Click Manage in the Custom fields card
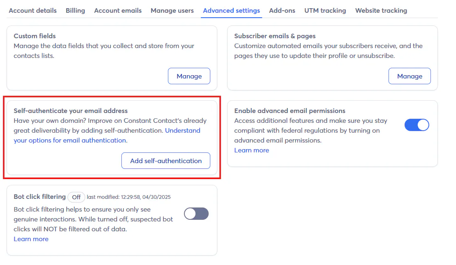 point(189,76)
